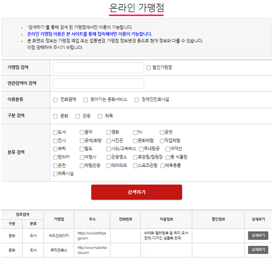Click the 장르검색 header cell
Screen dimensions: 273x258
23,215
